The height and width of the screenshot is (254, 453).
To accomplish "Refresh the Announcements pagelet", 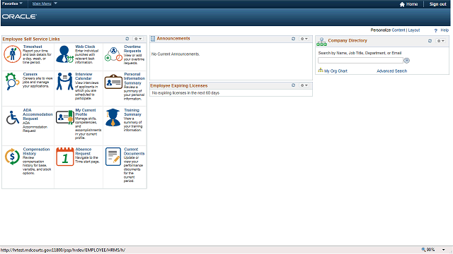I will point(293,39).
